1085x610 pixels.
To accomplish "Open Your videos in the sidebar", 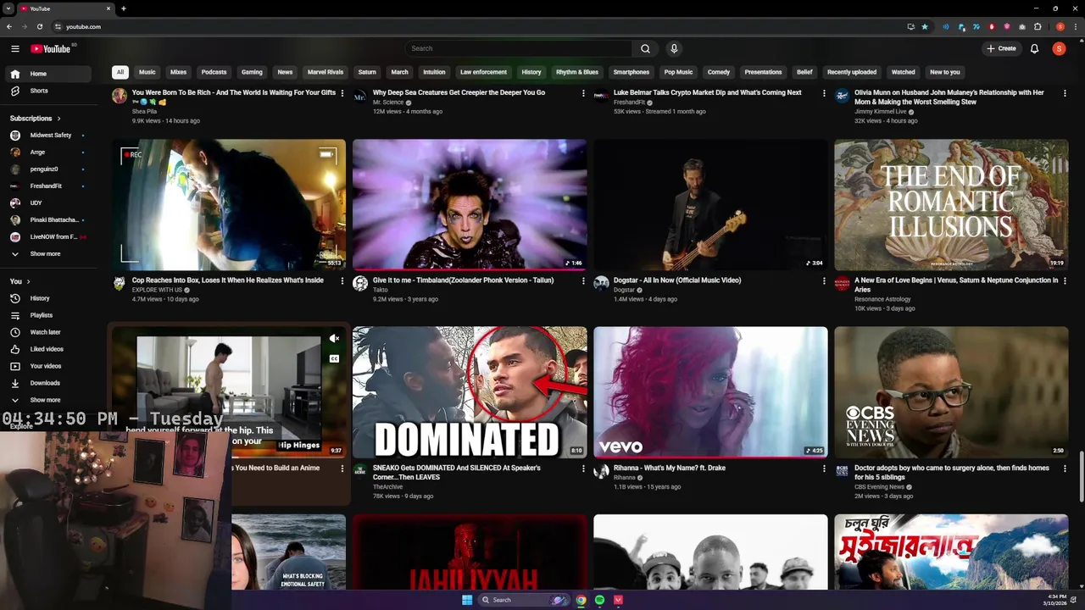I will tap(49, 366).
